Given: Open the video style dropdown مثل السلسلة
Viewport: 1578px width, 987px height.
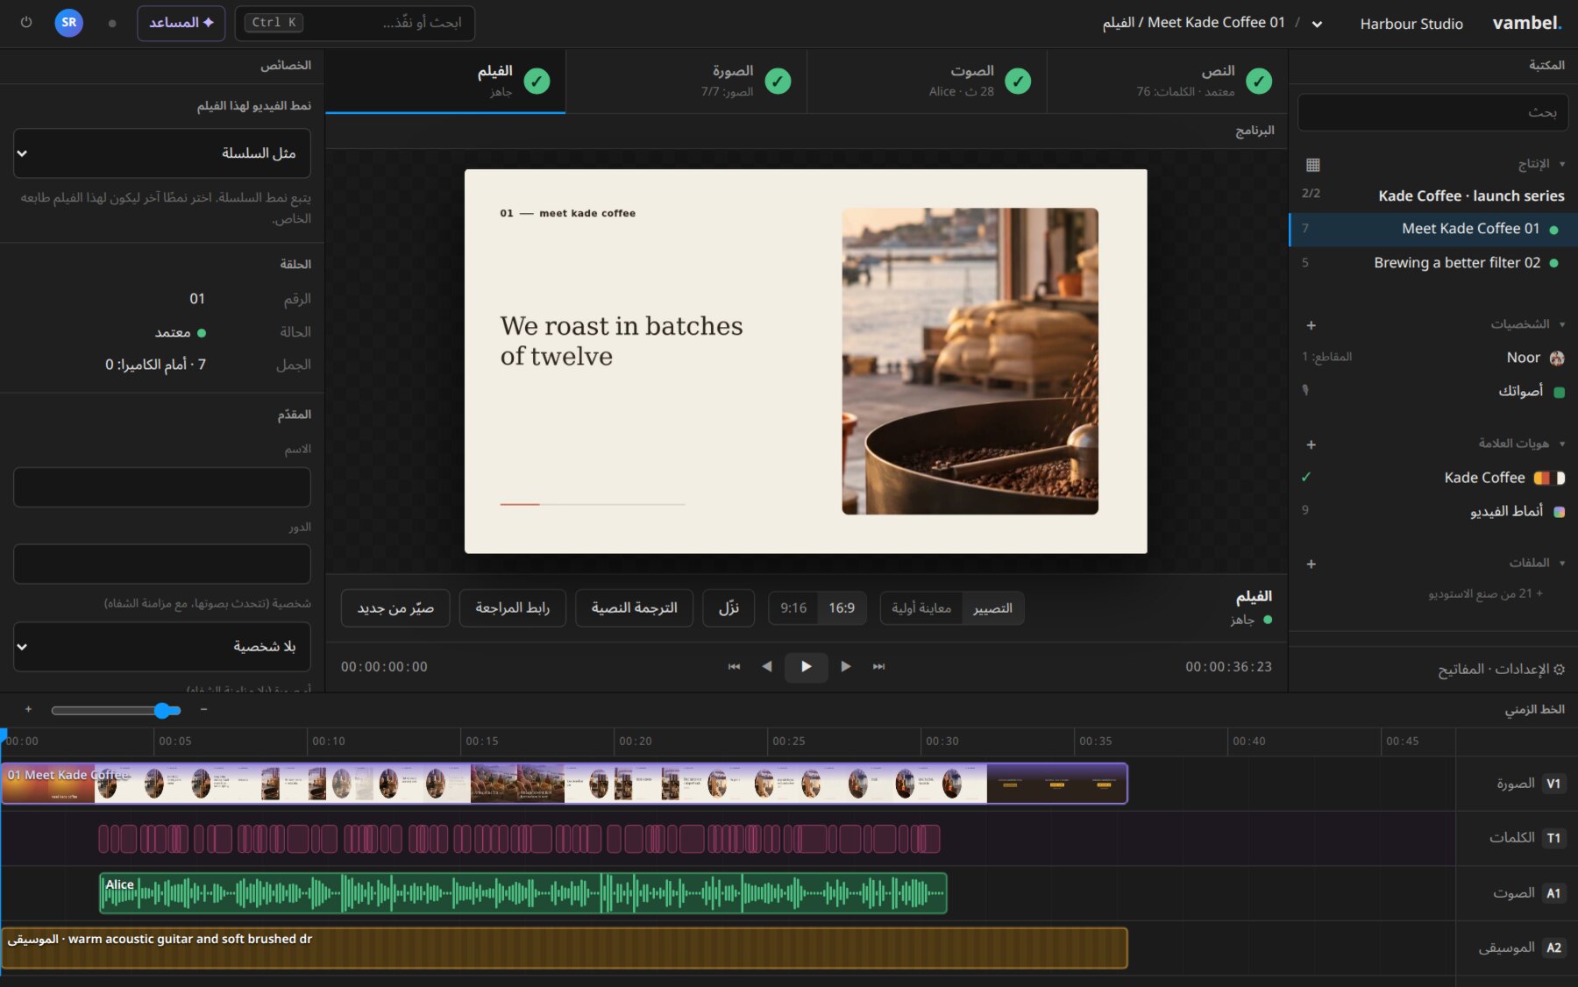Looking at the screenshot, I should point(162,153).
